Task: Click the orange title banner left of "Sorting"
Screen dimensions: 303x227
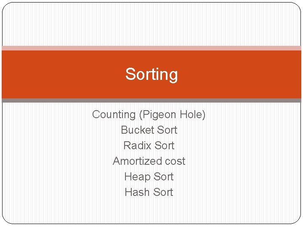Action: [63, 74]
